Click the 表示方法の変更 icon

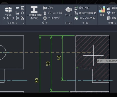click(76, 13)
